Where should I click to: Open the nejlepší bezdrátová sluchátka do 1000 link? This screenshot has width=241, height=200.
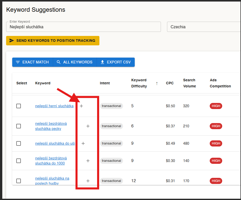click(51, 161)
